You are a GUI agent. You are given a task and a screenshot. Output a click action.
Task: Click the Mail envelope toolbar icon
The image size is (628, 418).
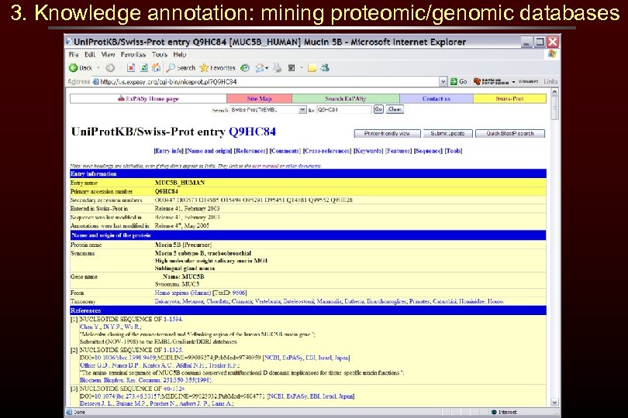260,68
